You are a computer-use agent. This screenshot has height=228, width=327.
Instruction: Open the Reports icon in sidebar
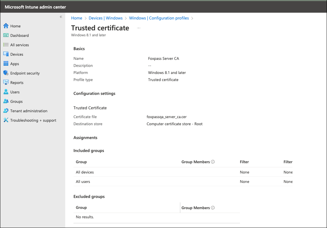pyautogui.click(x=6, y=82)
